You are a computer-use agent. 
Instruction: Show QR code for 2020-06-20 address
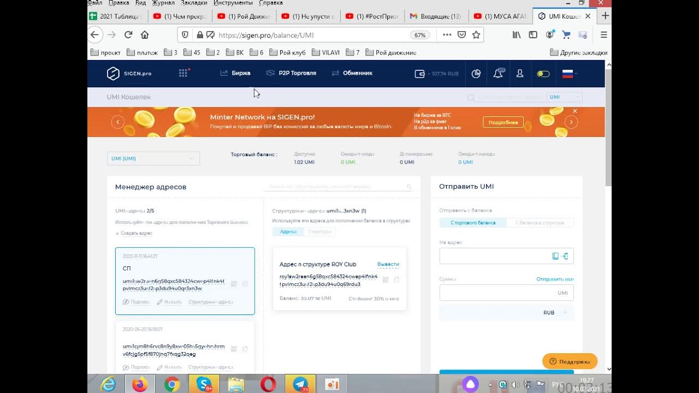tap(234, 349)
